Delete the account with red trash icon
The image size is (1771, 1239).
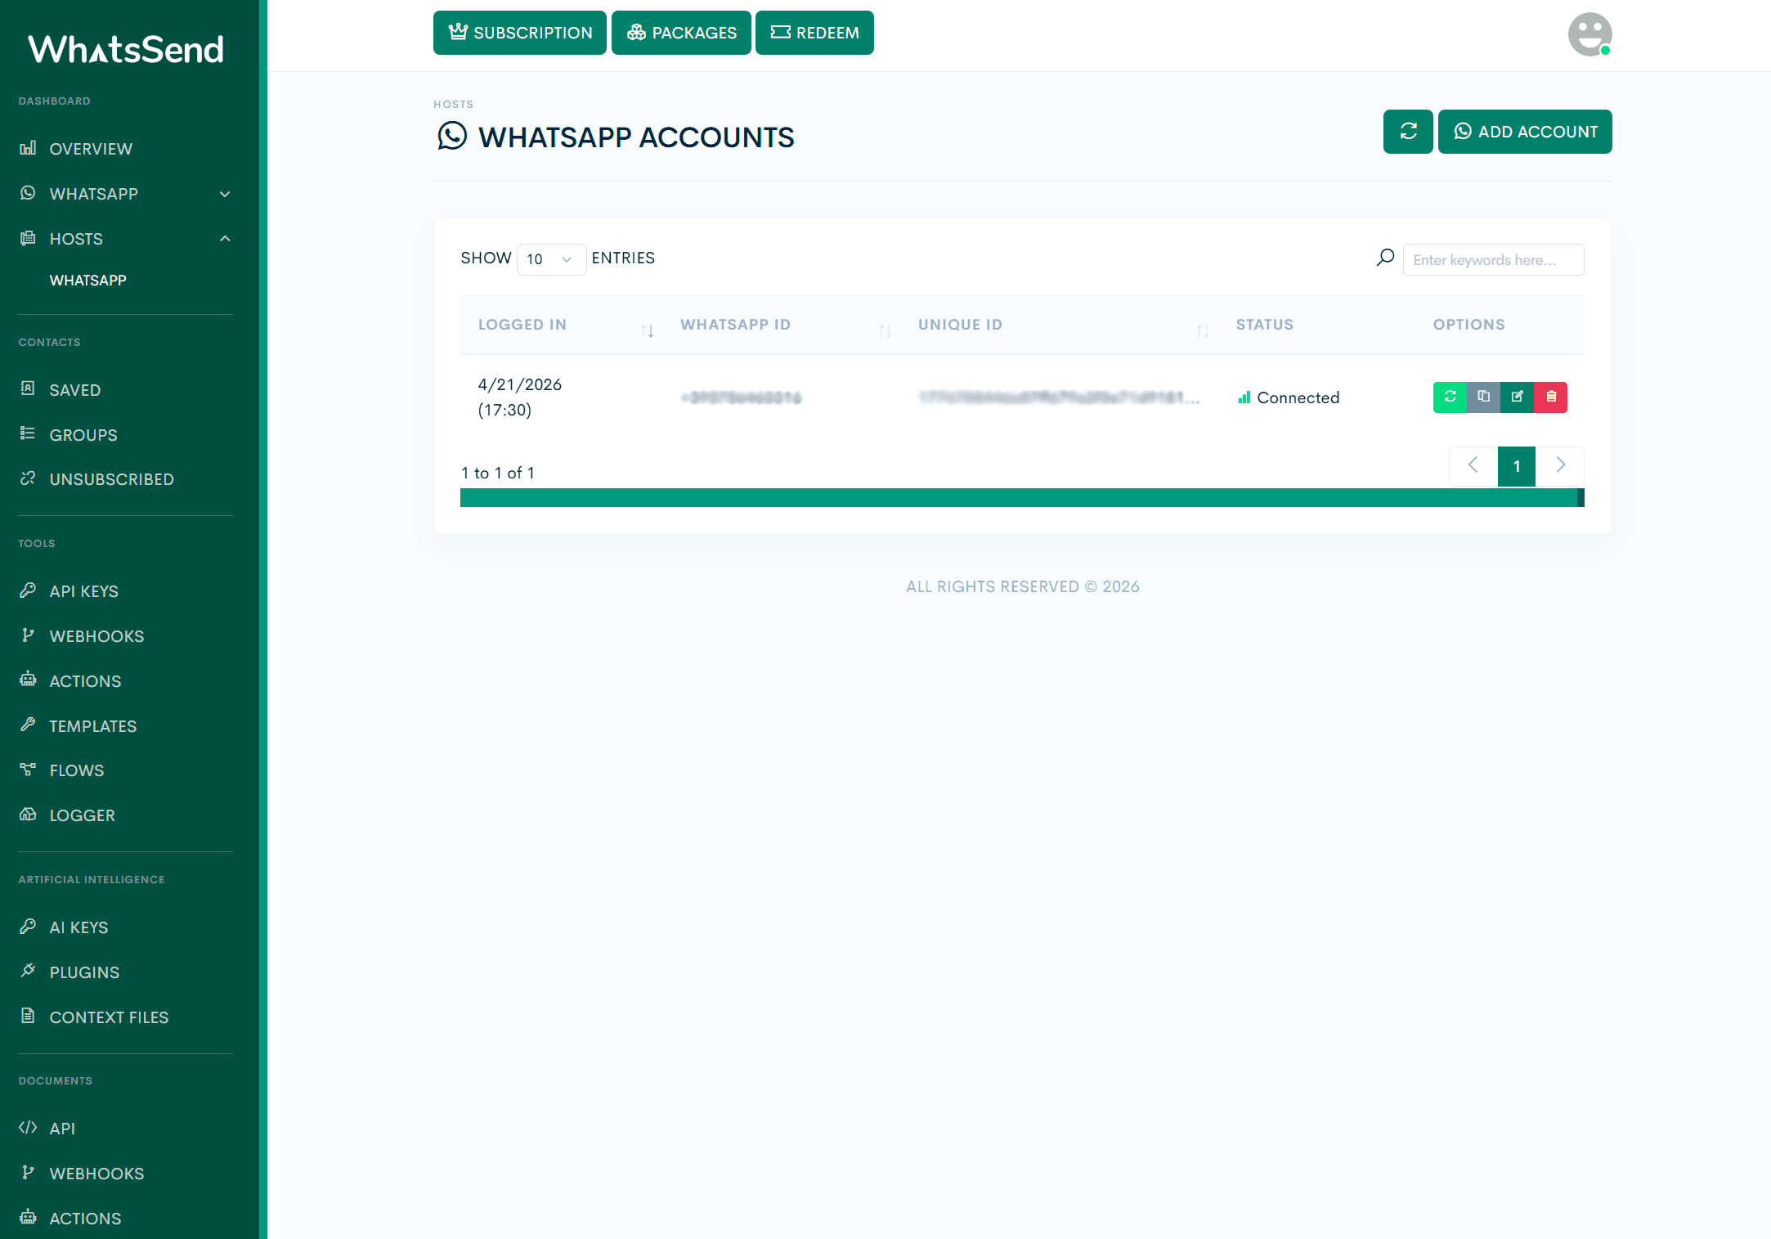point(1550,397)
